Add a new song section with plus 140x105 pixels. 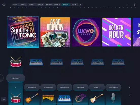[x=81, y=5]
